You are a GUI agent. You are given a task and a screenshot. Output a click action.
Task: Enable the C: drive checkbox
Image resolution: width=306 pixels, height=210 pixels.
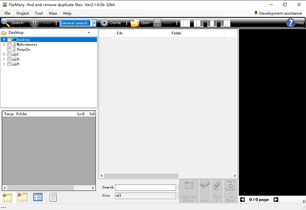coord(9,54)
